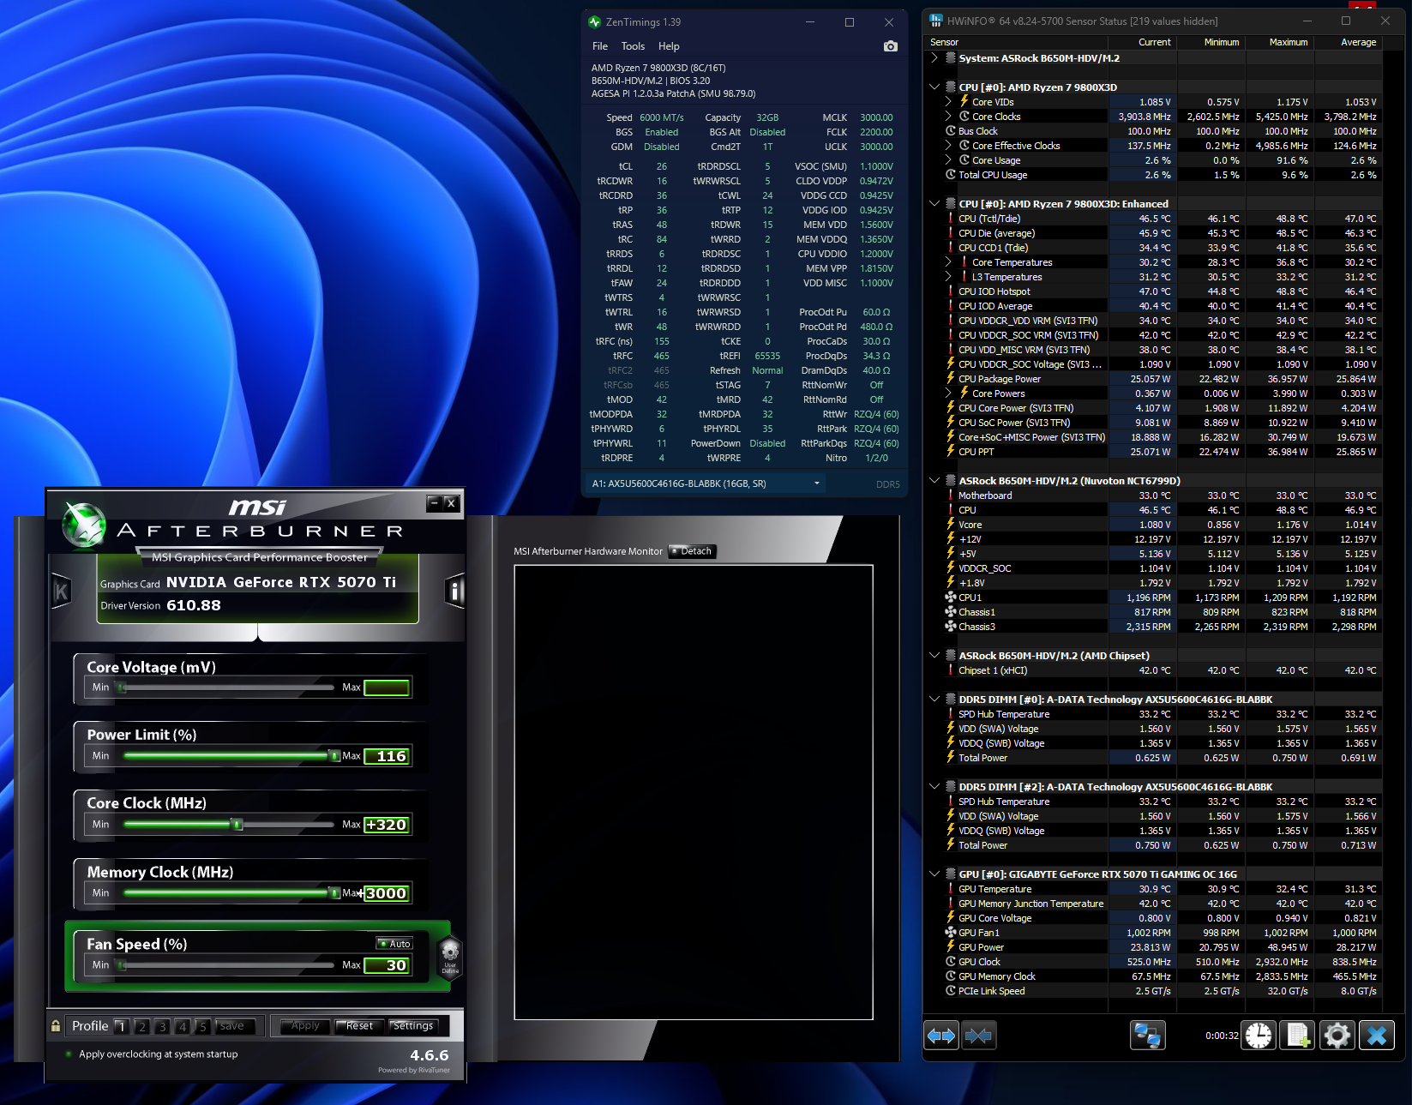
Task: Click Total CPU Usage clock icon
Action: pos(951,175)
